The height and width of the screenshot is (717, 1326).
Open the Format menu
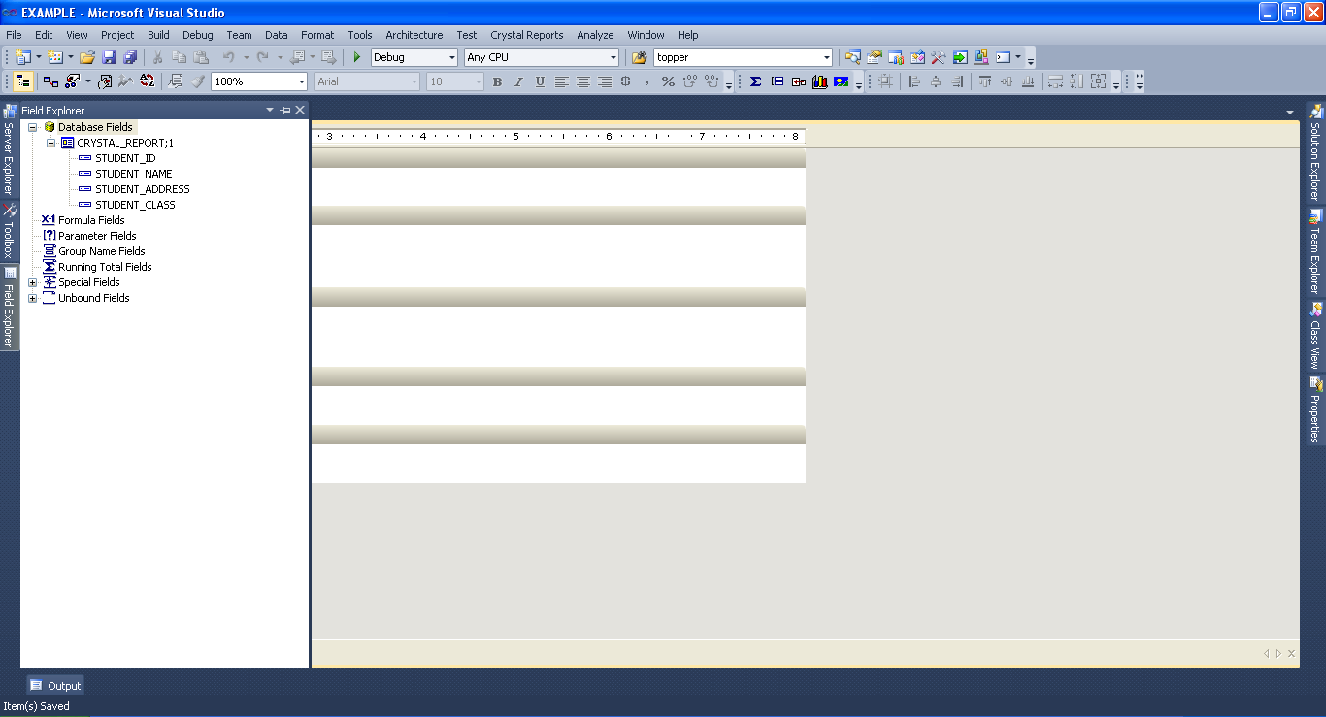pos(317,35)
